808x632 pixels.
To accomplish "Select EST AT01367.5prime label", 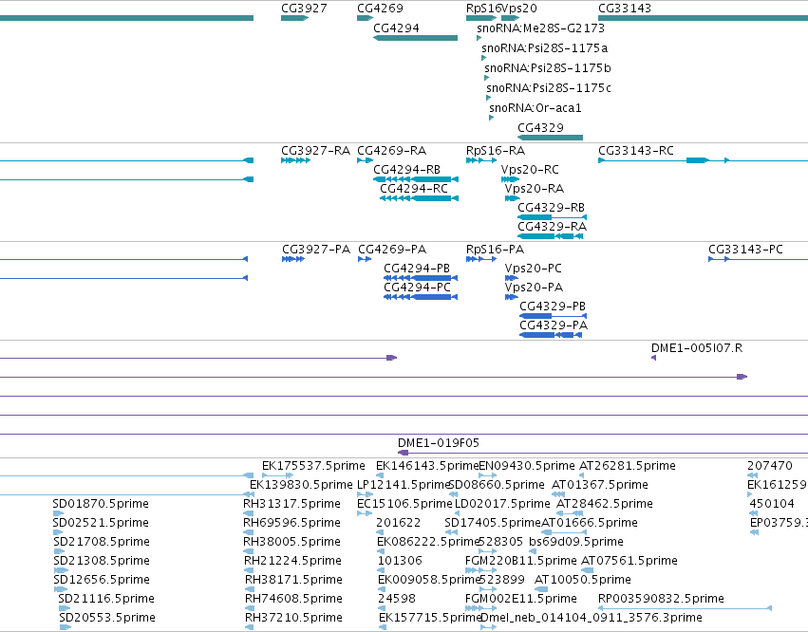I will point(600,485).
